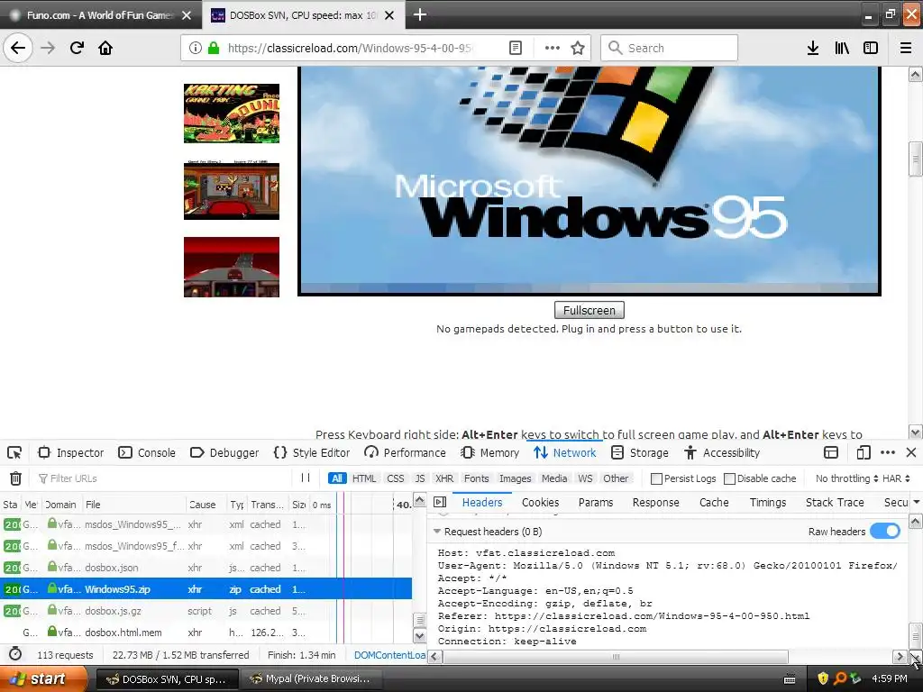Pick an element with the devtools picker
Viewport: 923px width, 692px height.
pyautogui.click(x=14, y=452)
